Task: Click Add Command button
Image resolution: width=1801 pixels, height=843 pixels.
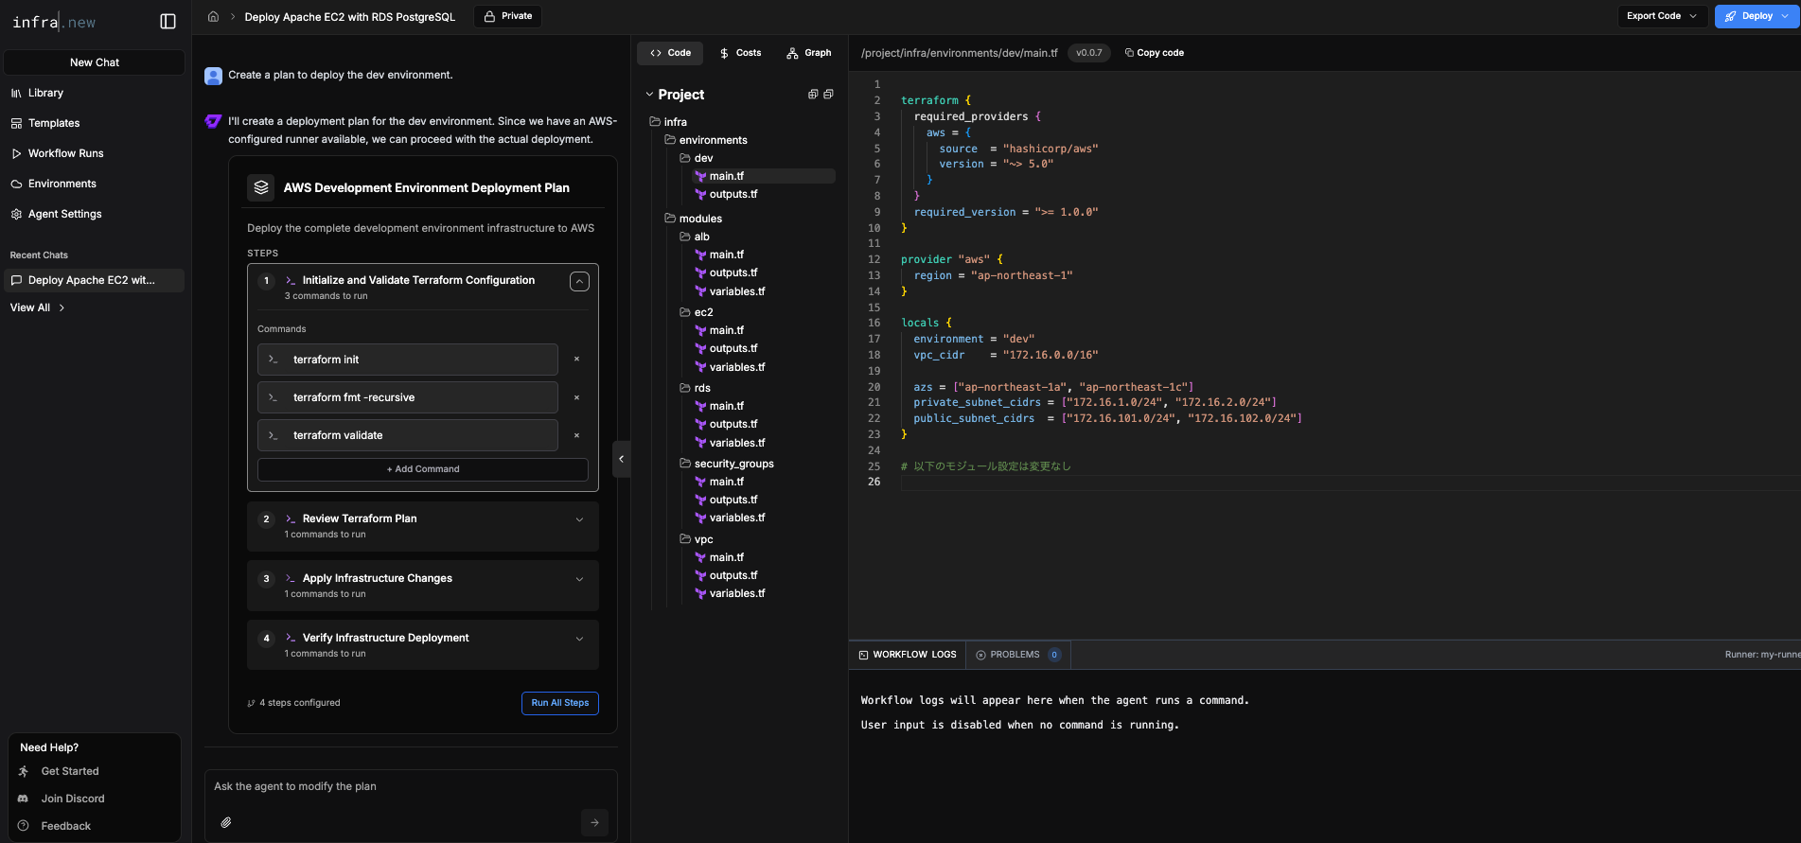Action: coord(423,469)
